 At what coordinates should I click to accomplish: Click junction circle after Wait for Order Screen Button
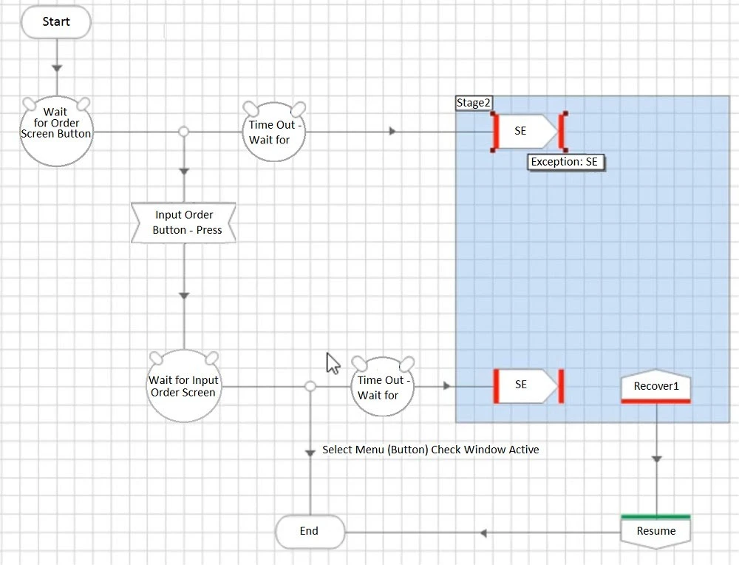pos(184,132)
